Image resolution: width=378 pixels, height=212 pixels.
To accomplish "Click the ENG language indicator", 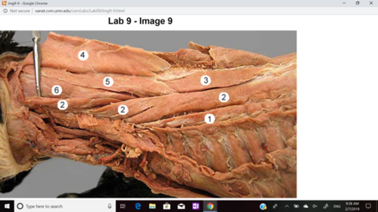I will click(337, 206).
